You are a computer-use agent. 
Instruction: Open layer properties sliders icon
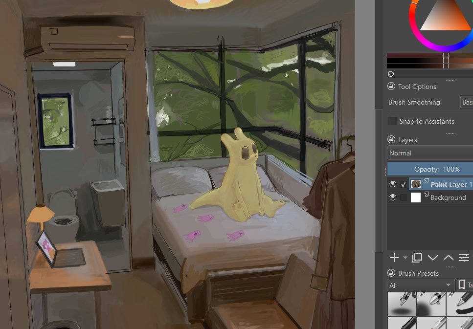pos(464,258)
